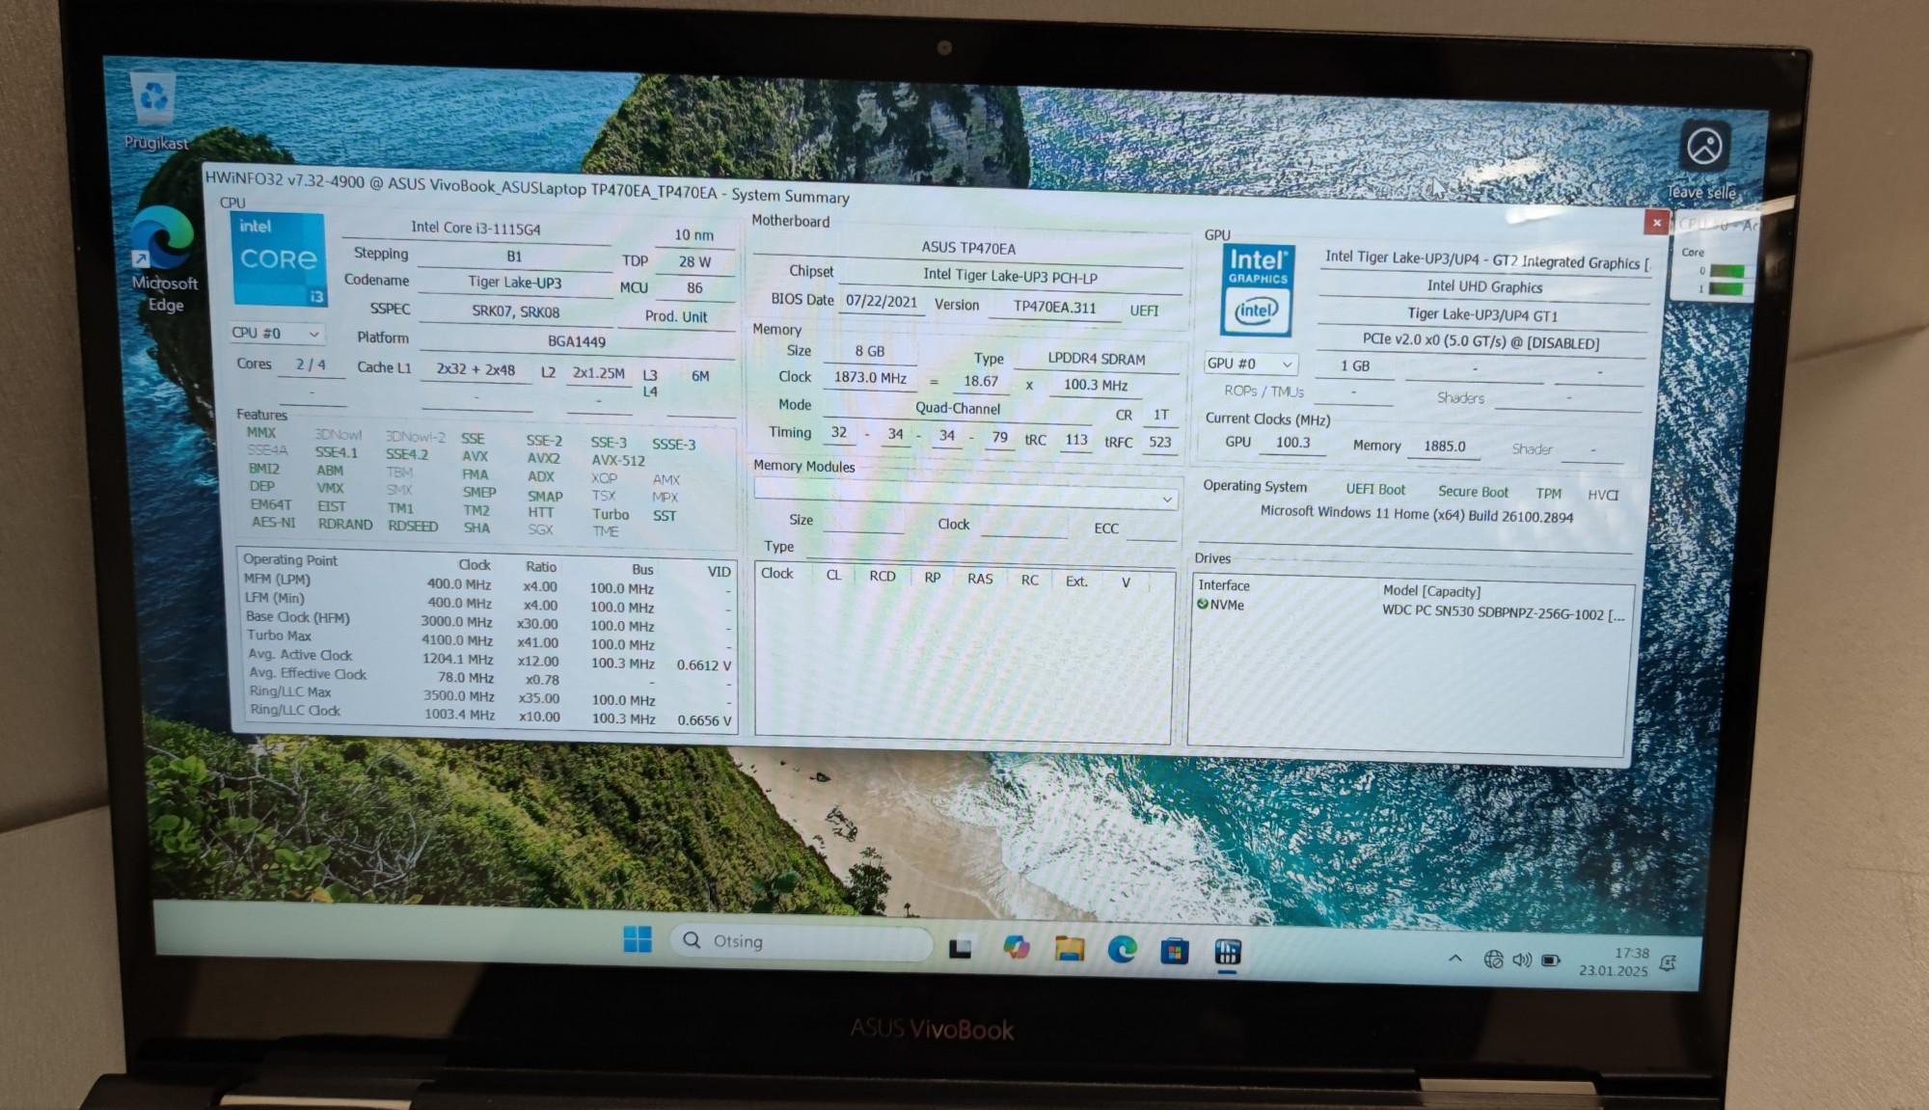This screenshot has width=1929, height=1110.
Task: Click the UEFI label next to the BIOS version
Action: tap(1144, 311)
